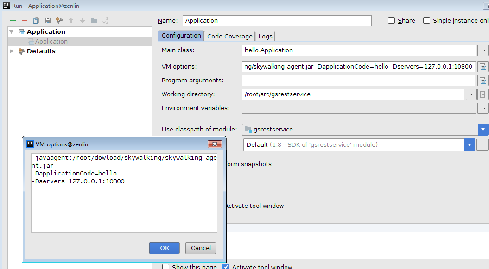Open the Logs tab
This screenshot has width=489, height=269.
(x=265, y=36)
